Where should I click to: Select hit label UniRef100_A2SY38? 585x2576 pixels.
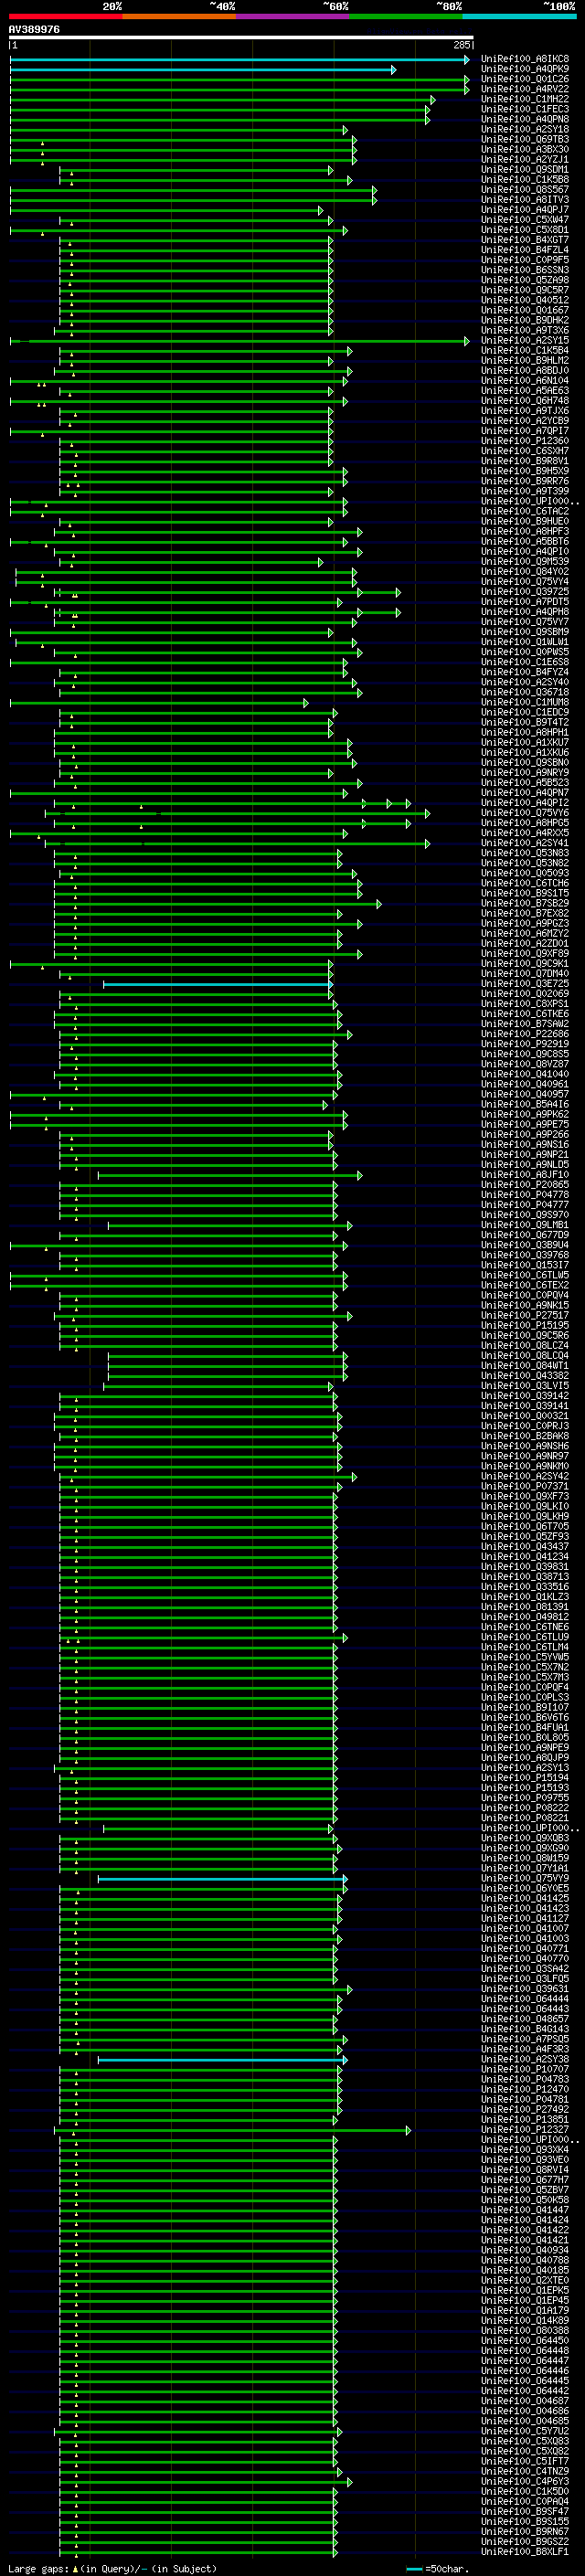pyautogui.click(x=525, y=2060)
